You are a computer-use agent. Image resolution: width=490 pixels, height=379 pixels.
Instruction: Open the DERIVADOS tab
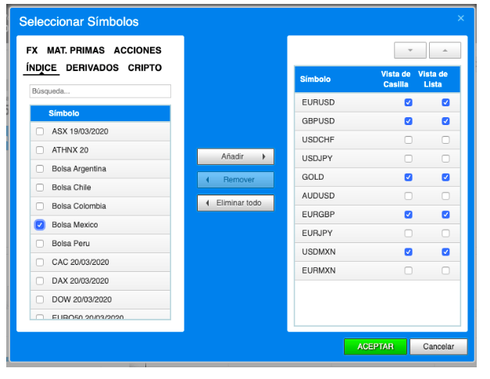coord(92,68)
